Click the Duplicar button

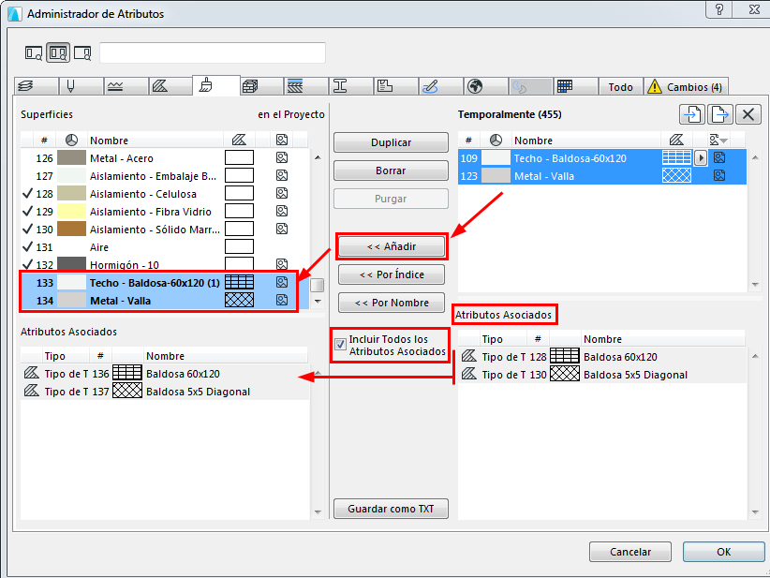point(391,142)
